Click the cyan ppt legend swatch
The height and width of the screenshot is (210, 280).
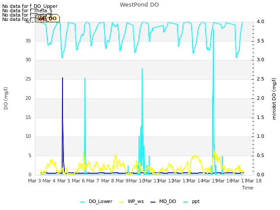(x=185, y=202)
